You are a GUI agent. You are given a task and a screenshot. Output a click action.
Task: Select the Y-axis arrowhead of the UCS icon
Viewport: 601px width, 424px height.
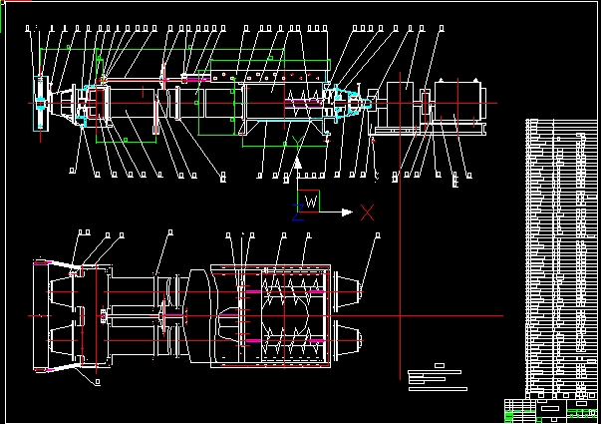297,163
